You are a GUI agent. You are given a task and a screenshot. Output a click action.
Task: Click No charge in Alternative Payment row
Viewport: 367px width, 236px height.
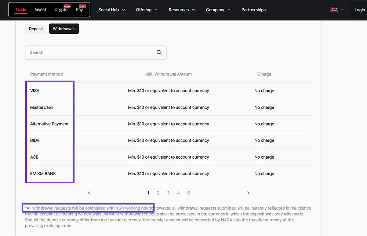[x=264, y=124]
